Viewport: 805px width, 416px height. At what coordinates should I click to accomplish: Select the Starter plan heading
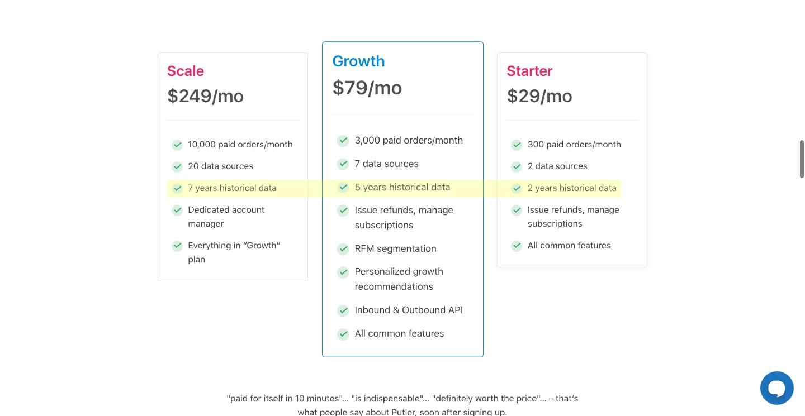[529, 71]
